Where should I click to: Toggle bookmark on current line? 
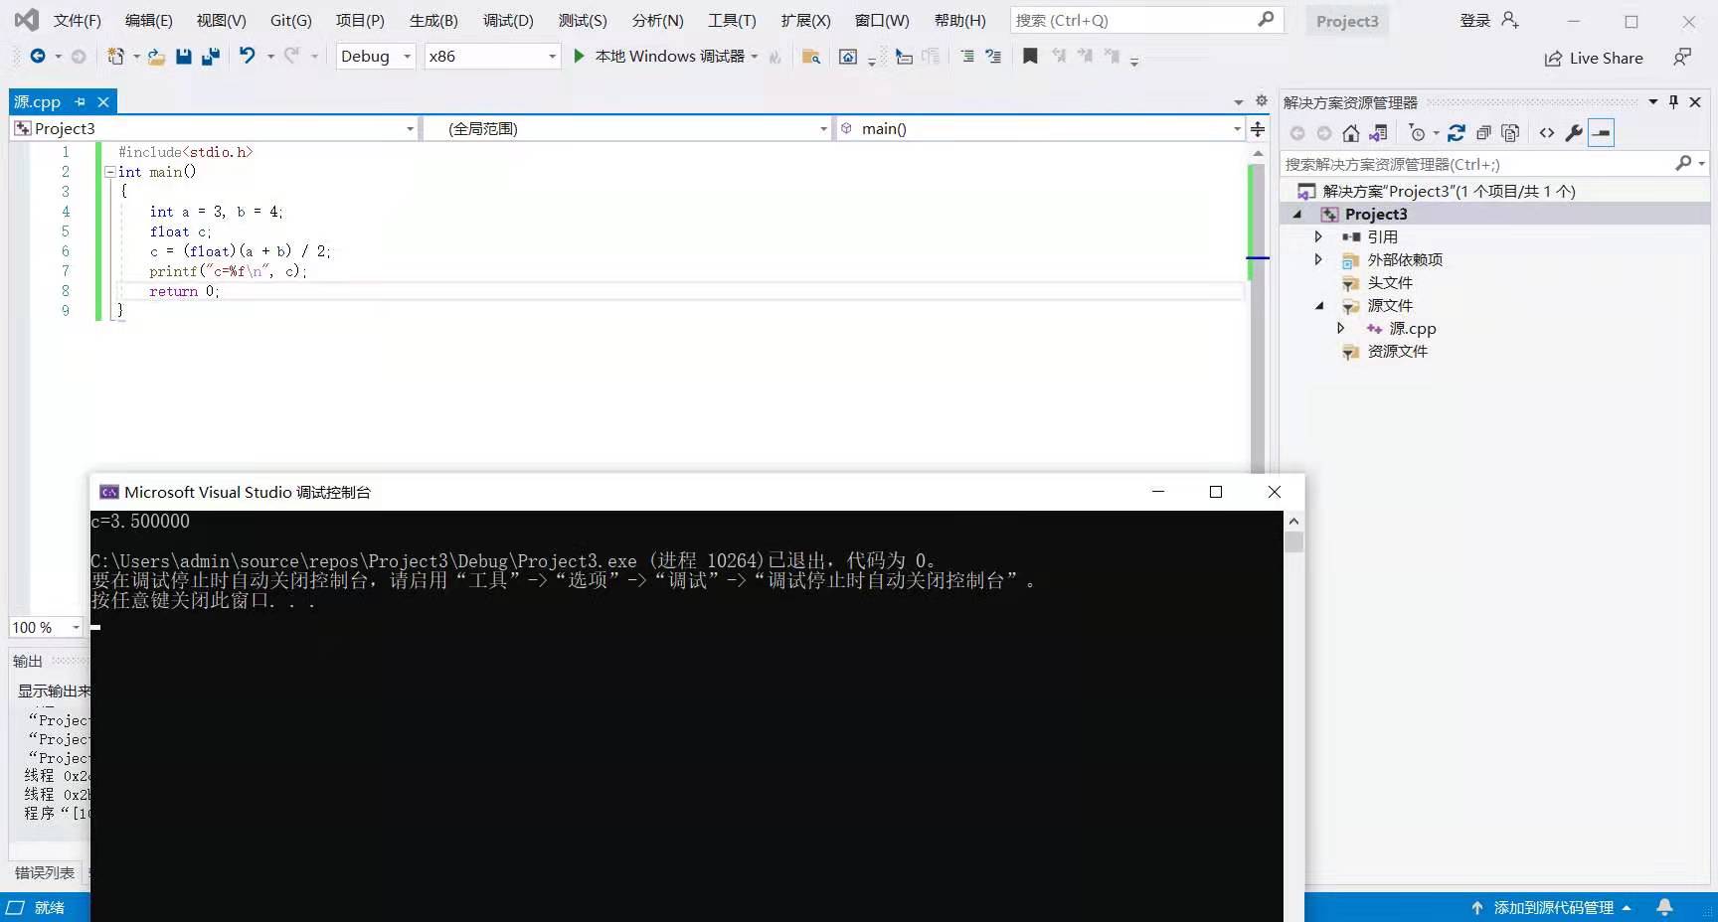[1030, 57]
